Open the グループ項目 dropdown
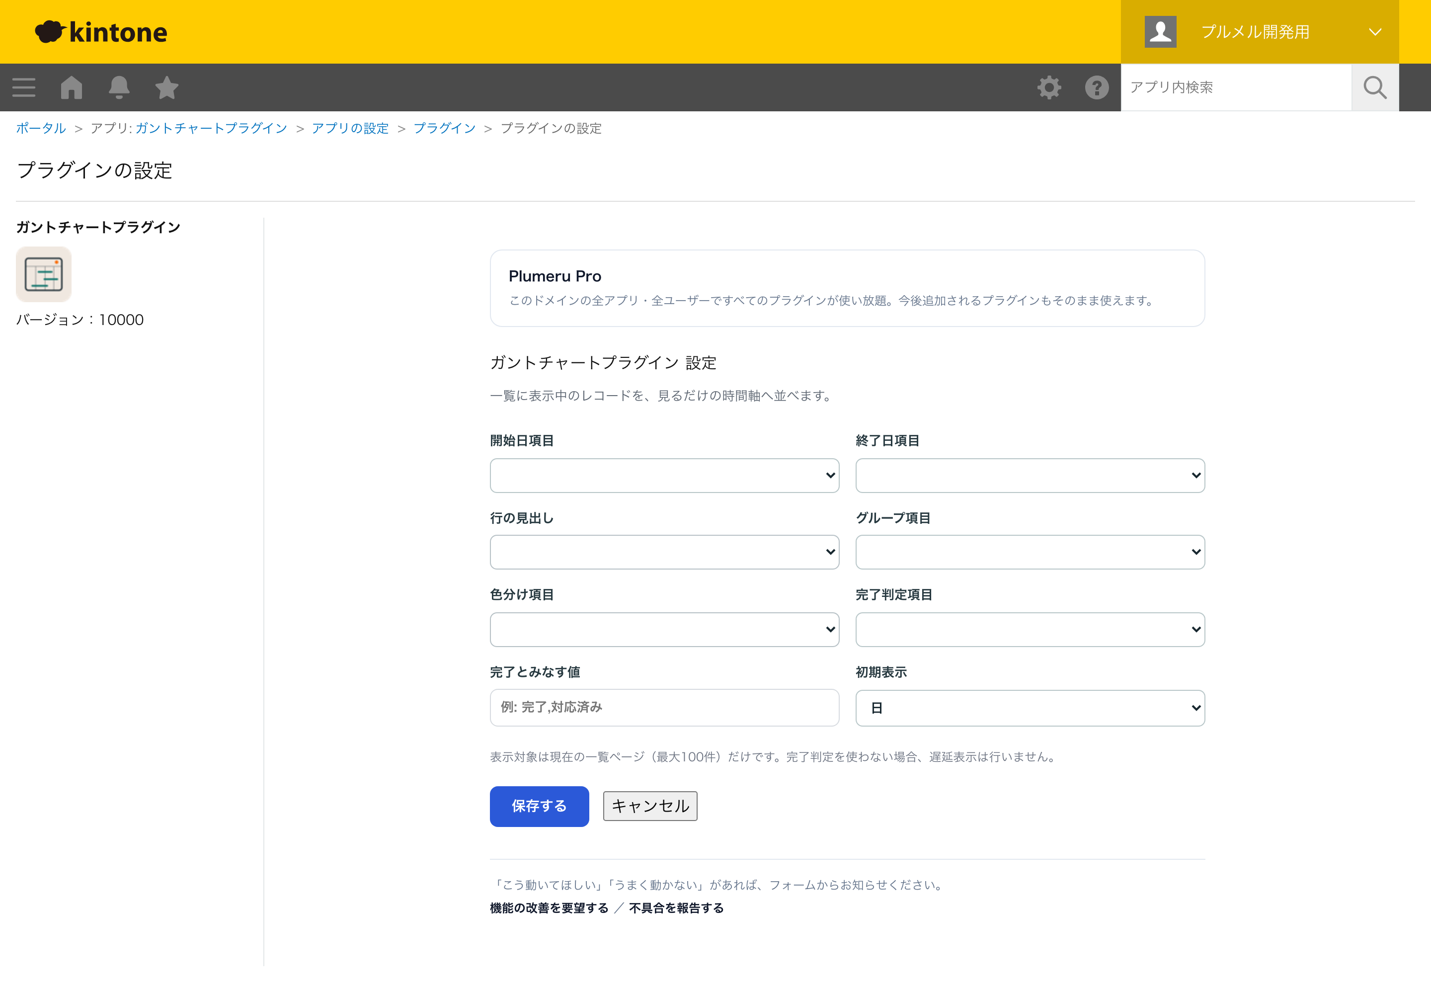This screenshot has width=1431, height=990. [1030, 552]
